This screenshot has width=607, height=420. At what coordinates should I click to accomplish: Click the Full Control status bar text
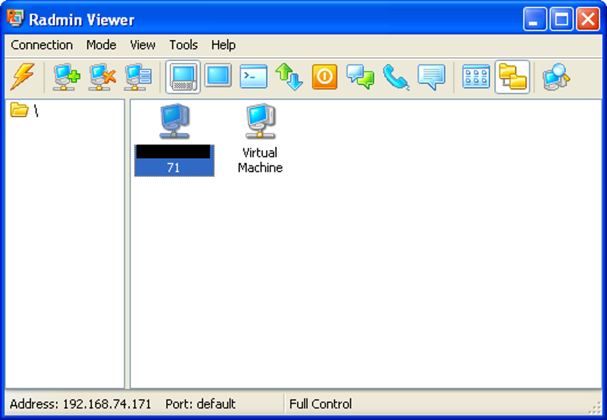coord(321,404)
